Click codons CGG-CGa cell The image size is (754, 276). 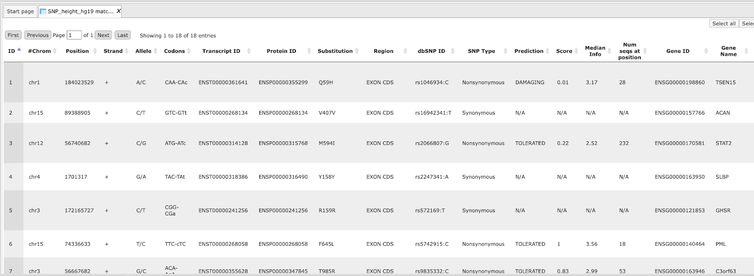[172, 211]
